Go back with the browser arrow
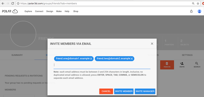Image resolution: width=204 pixels, height=97 pixels. point(3,4)
